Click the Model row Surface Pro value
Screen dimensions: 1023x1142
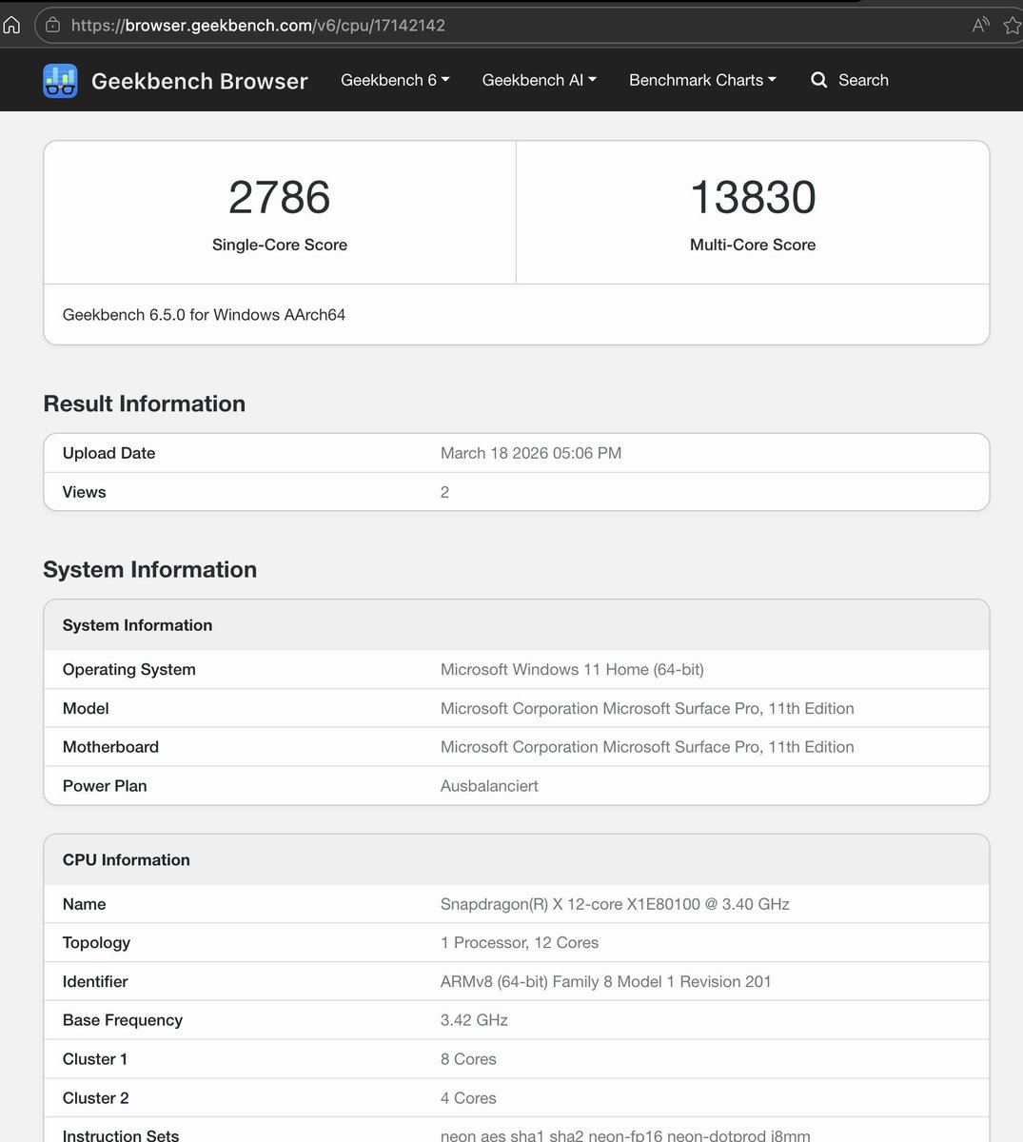pos(647,708)
